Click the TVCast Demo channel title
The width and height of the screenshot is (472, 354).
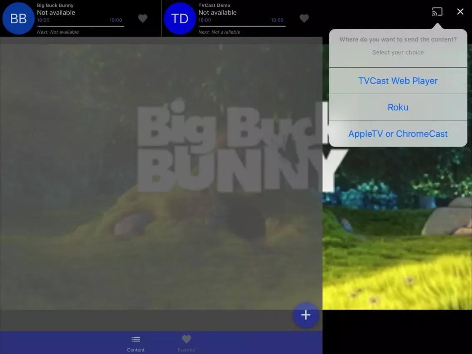pyautogui.click(x=214, y=5)
